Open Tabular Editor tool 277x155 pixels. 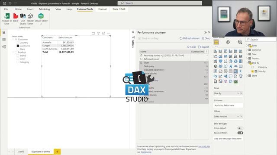click(x=30, y=19)
